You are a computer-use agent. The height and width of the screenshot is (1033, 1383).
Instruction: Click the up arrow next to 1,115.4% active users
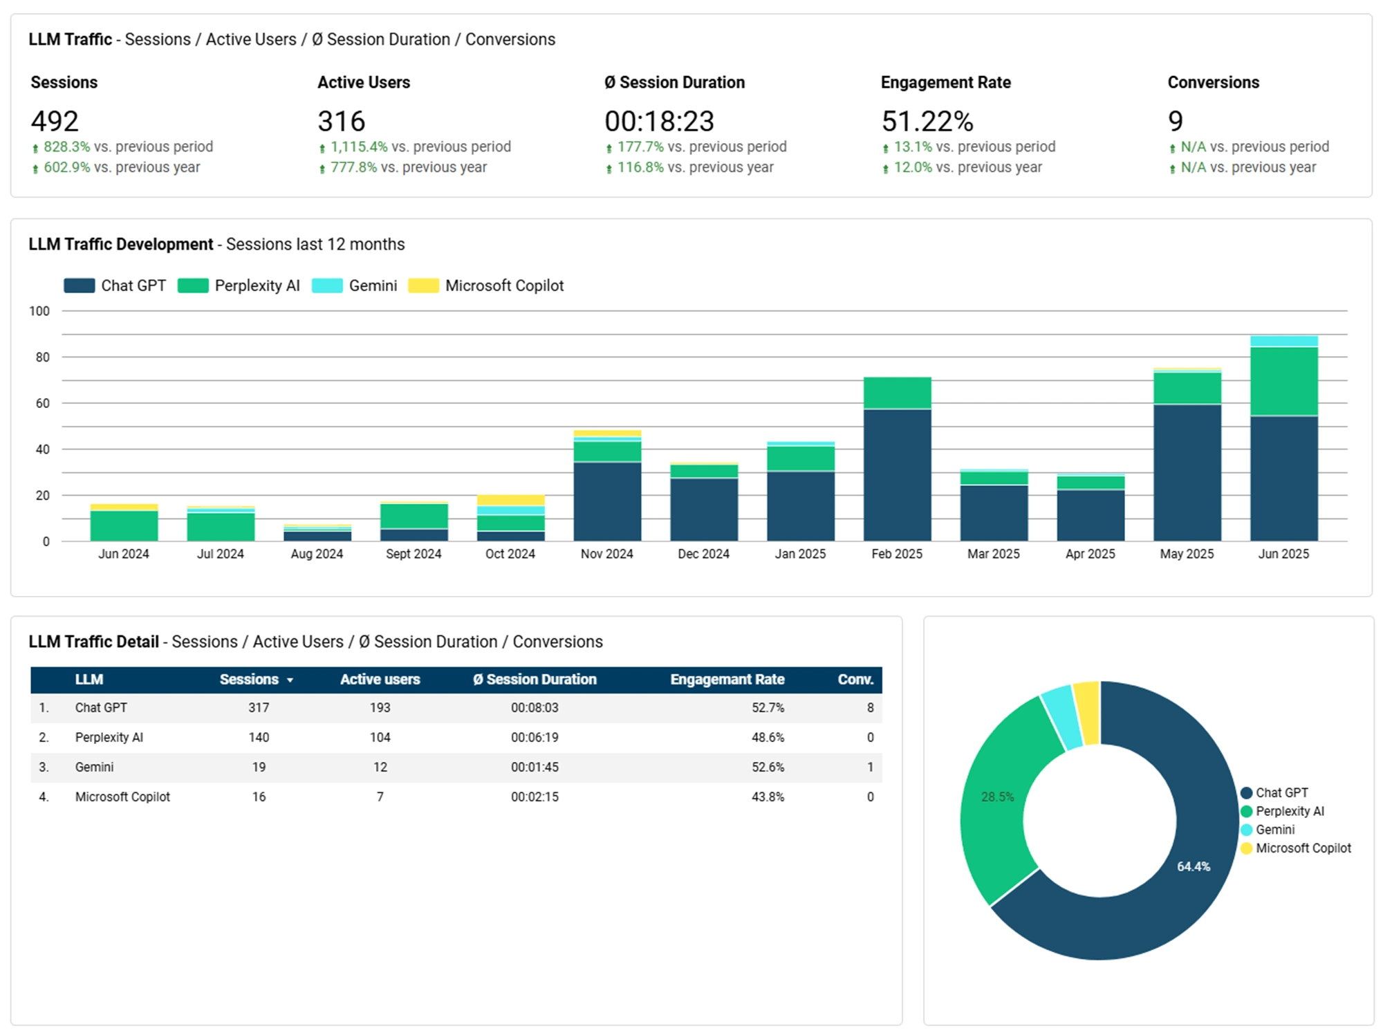tap(322, 148)
